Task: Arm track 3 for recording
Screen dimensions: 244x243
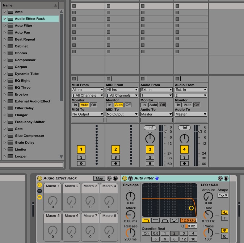Action: point(150,164)
